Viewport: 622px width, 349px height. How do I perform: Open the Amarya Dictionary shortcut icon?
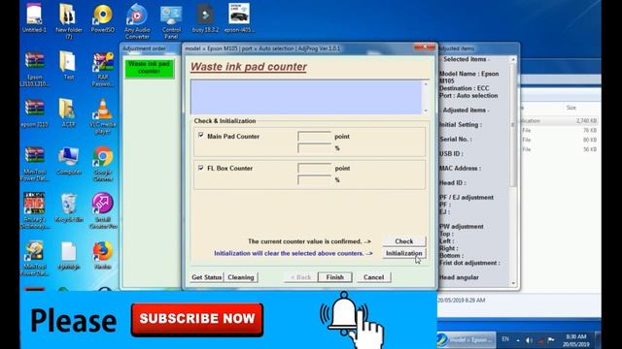[35, 210]
